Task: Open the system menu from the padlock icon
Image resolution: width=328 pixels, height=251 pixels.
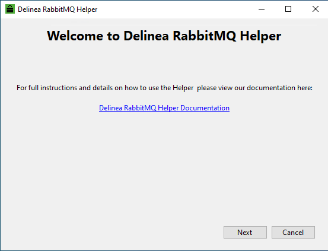Action: (x=10, y=9)
